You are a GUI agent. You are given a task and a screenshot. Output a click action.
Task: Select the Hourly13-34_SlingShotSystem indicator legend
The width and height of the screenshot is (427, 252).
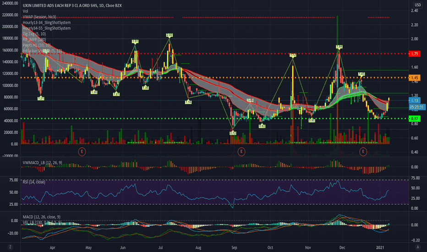(x=47, y=22)
